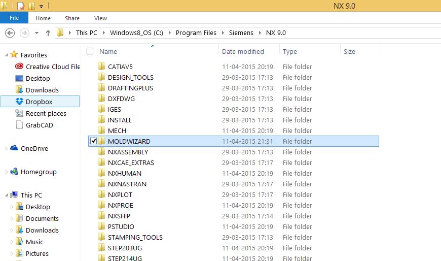441x261 pixels.
Task: Navigate to This PC in address bar
Action: (86, 32)
